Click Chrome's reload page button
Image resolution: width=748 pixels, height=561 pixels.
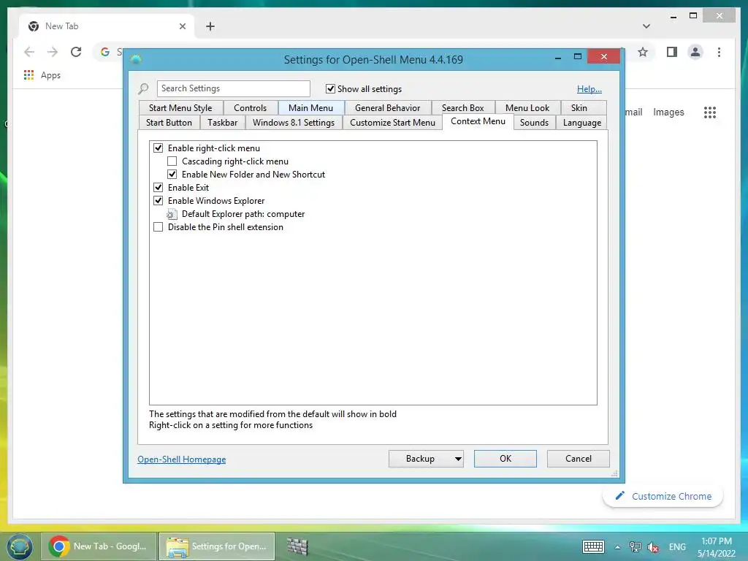76,52
